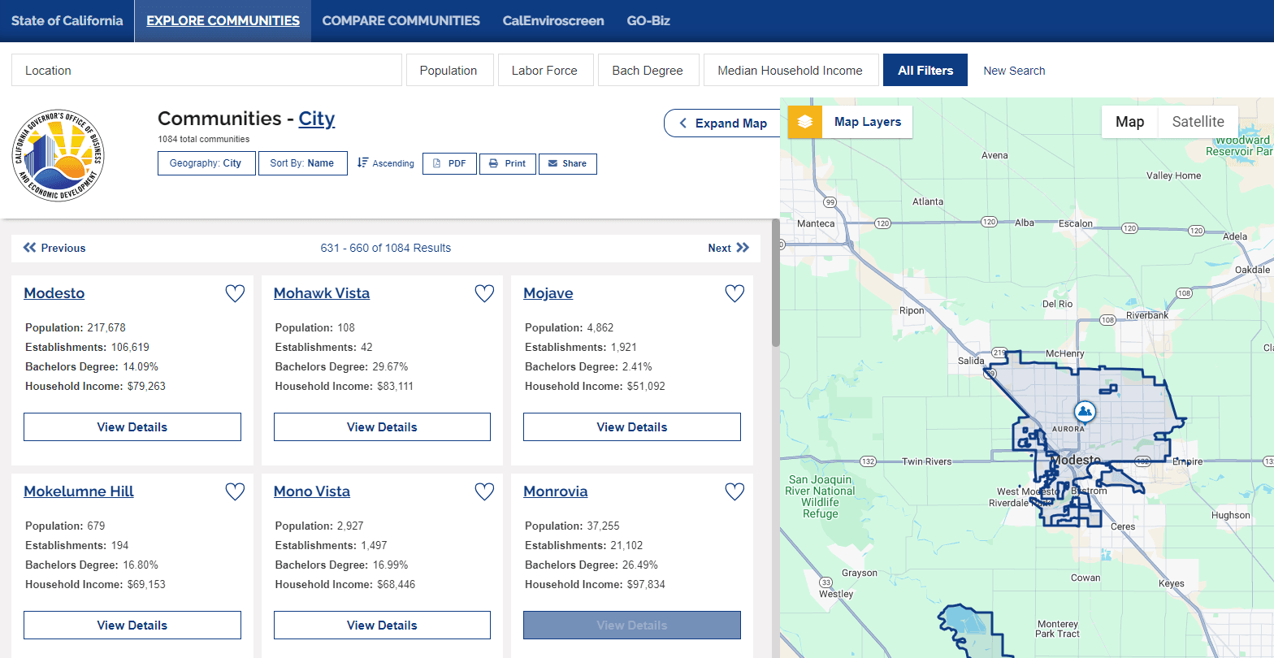The height and width of the screenshot is (658, 1274).
Task: Start a New Search
Action: pyautogui.click(x=1014, y=71)
